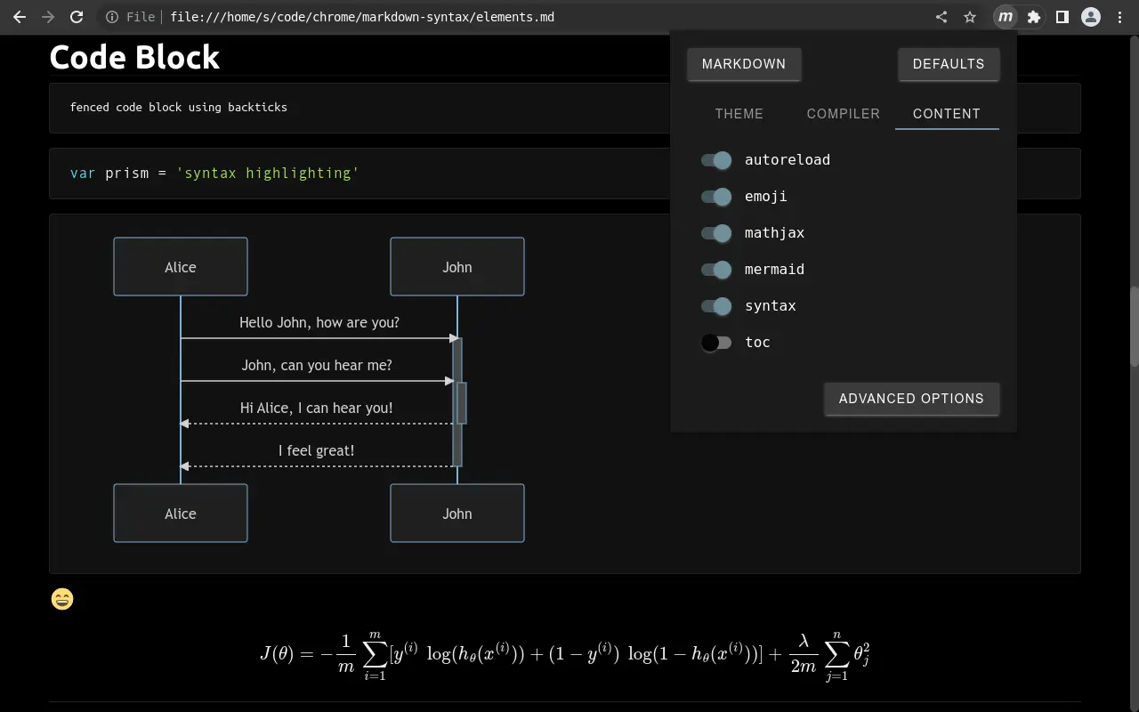
Task: Go back to previous page
Action: [x=20, y=17]
